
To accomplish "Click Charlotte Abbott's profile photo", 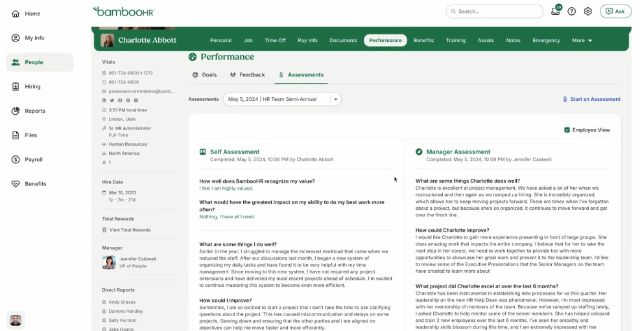I will pyautogui.click(x=108, y=40).
